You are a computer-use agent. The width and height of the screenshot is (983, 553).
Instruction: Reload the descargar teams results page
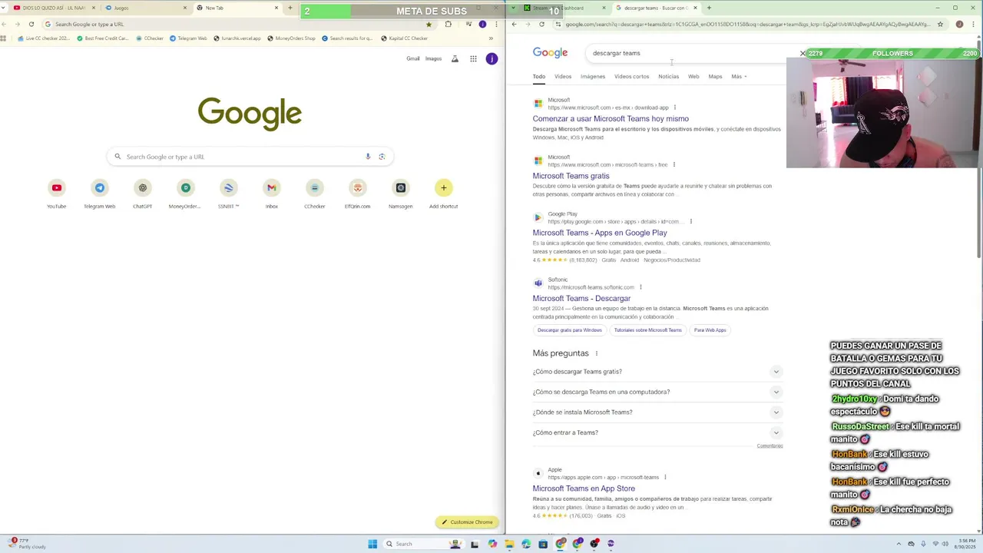coord(541,24)
